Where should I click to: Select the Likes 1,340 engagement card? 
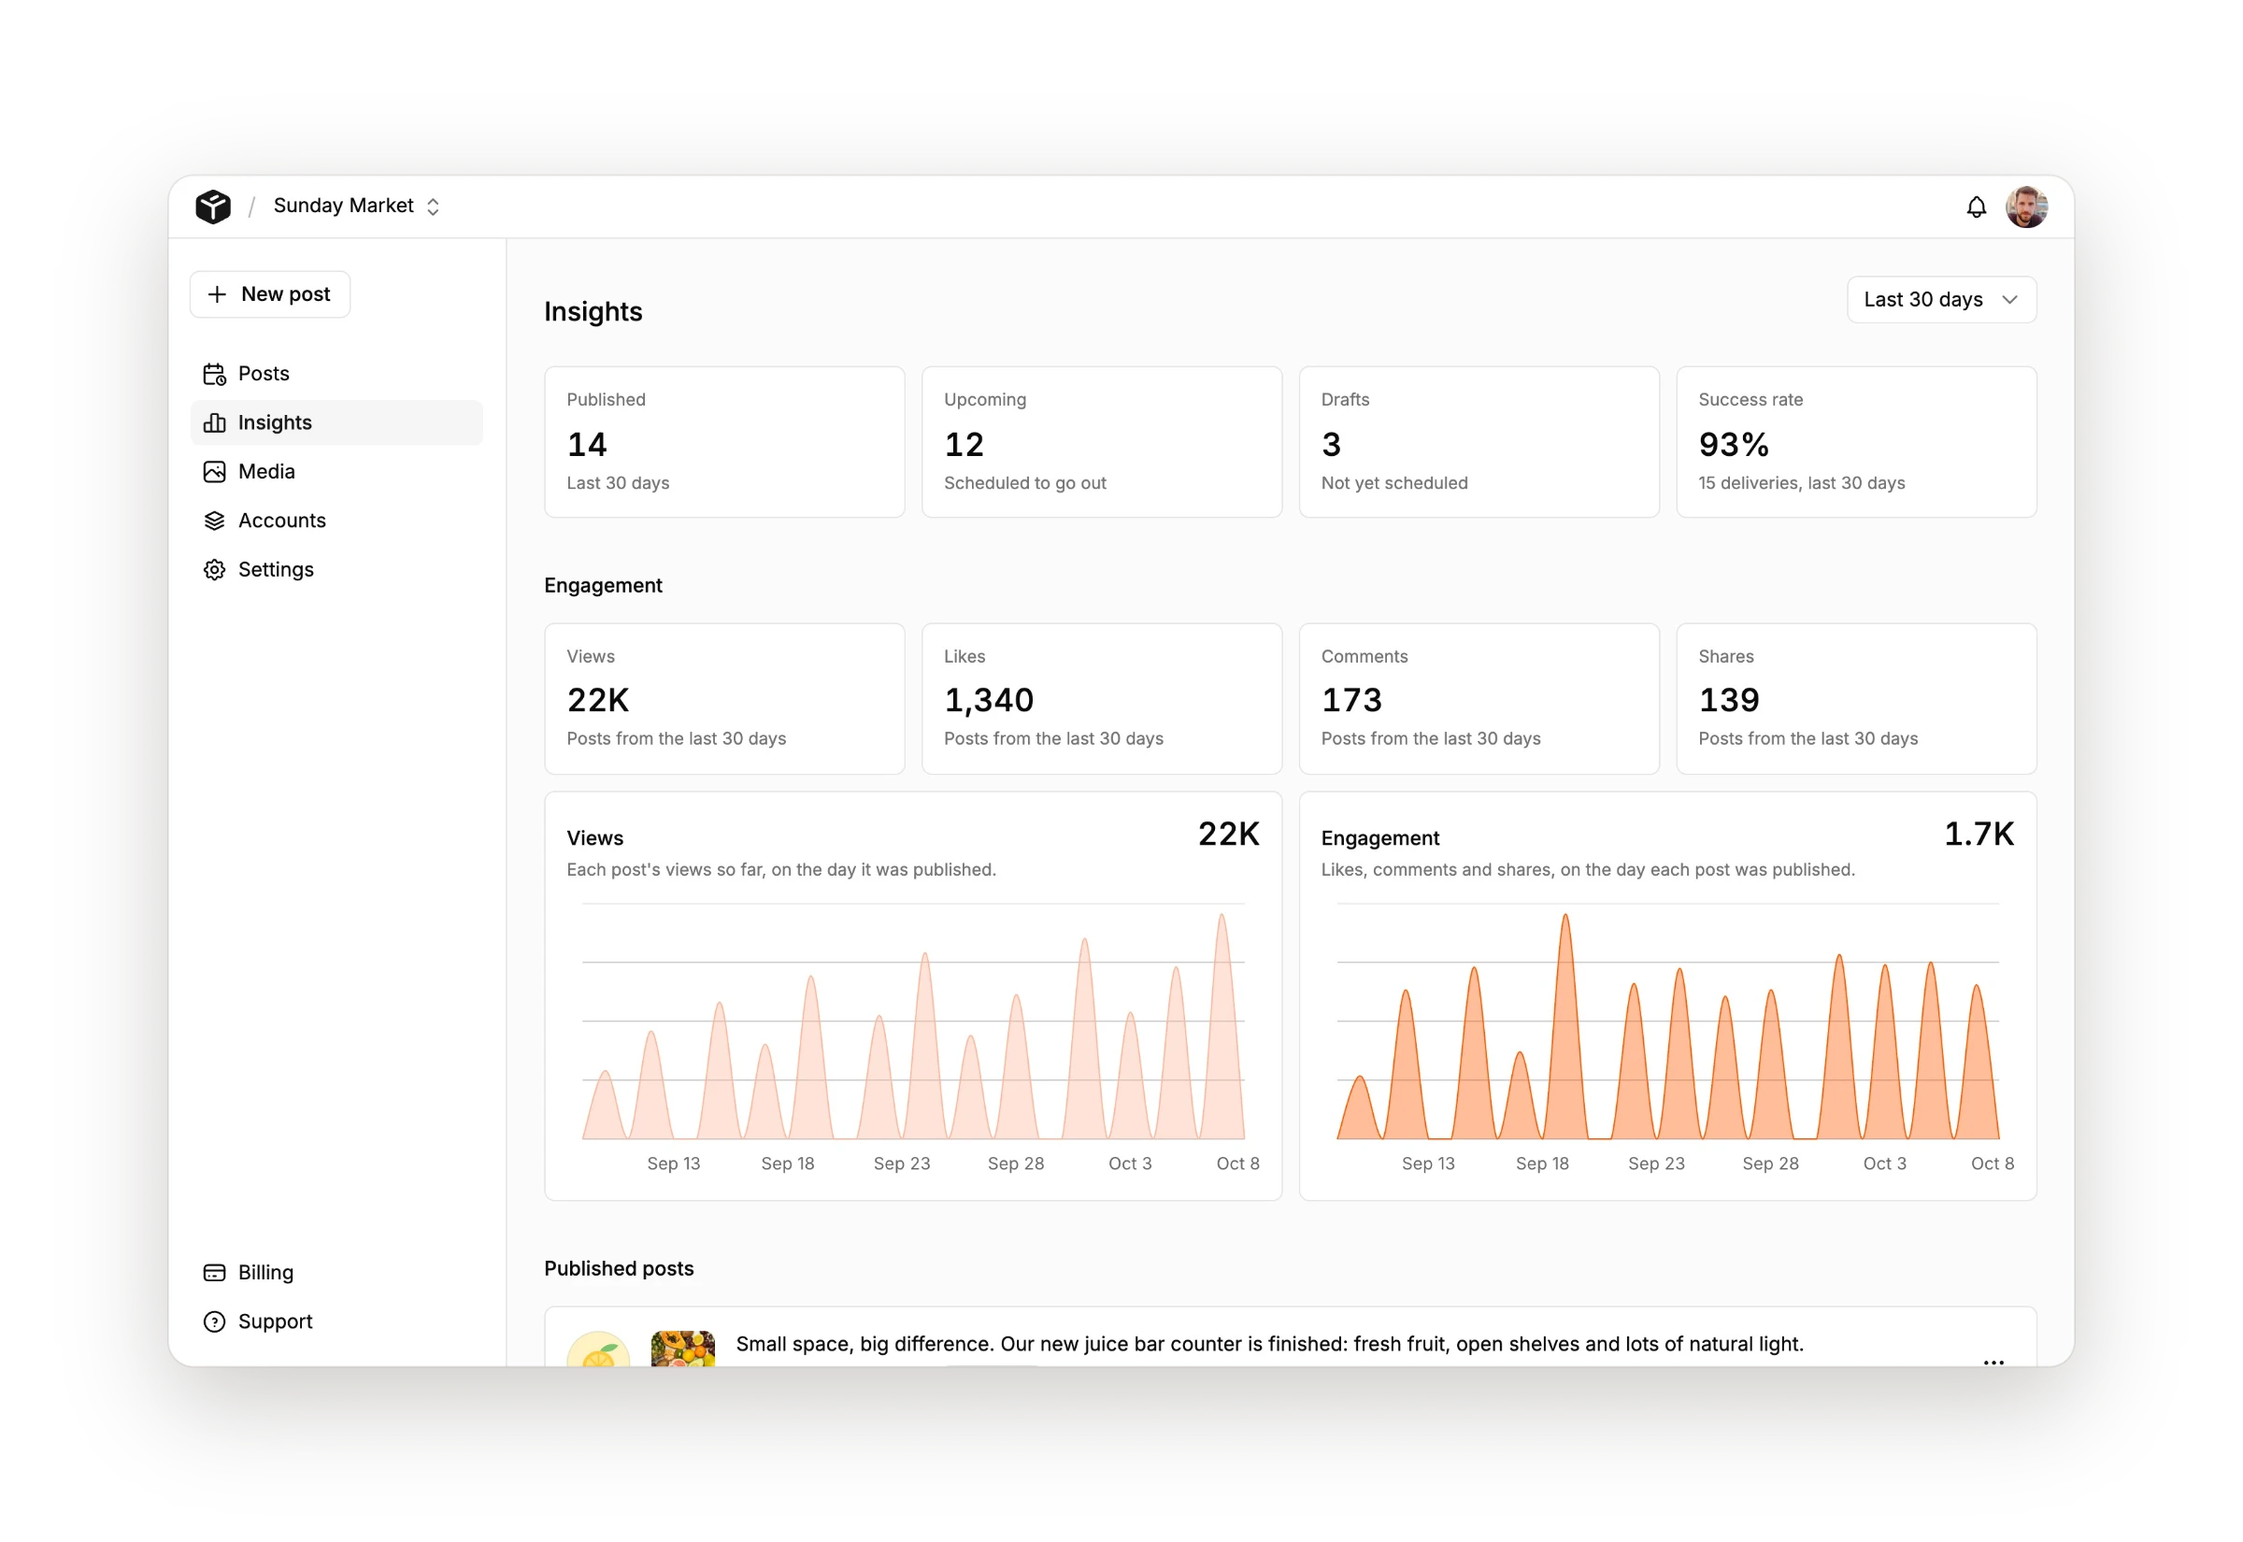pos(1101,698)
